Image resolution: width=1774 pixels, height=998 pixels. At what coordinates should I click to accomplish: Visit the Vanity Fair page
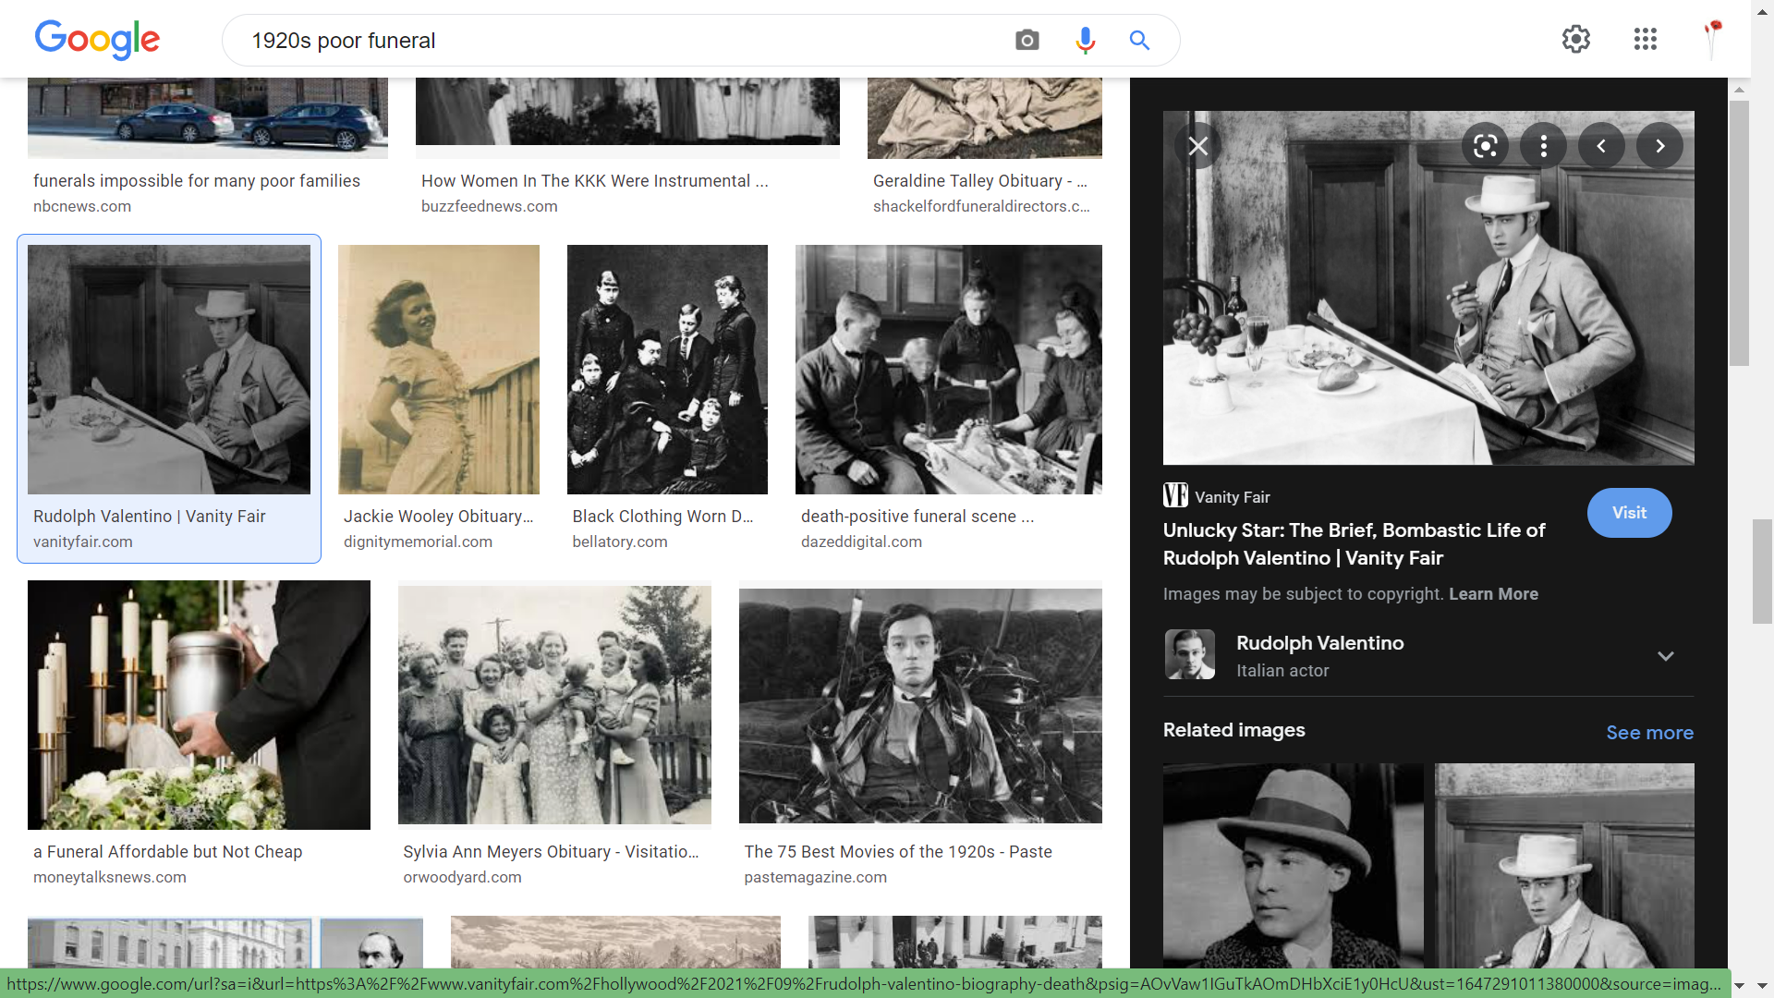1629,513
